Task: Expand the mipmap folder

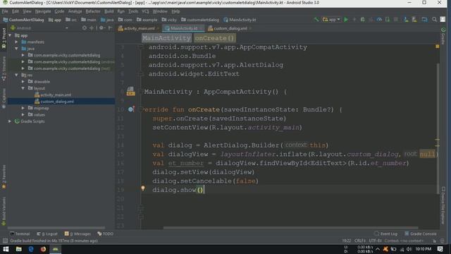Action: click(x=23, y=108)
